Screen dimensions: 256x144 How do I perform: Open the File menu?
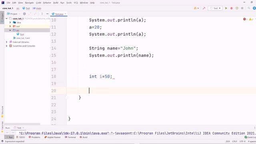click(x=8, y=3)
